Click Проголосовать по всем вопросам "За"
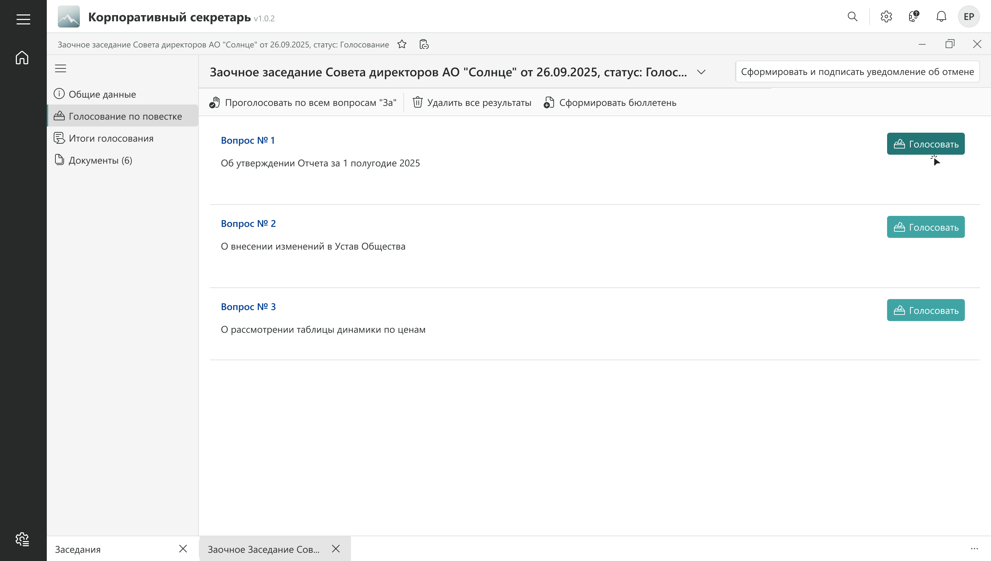This screenshot has height=561, width=991. coord(303,102)
